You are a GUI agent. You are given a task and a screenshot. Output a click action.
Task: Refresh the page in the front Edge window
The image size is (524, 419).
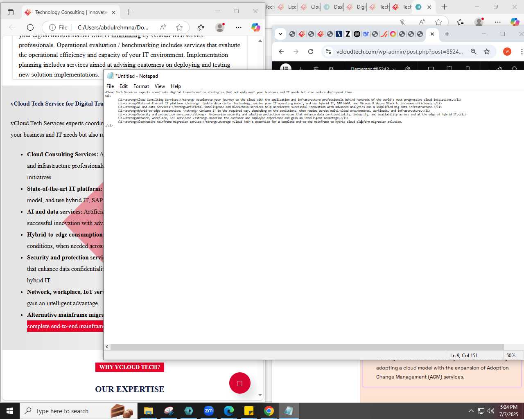pos(30,27)
